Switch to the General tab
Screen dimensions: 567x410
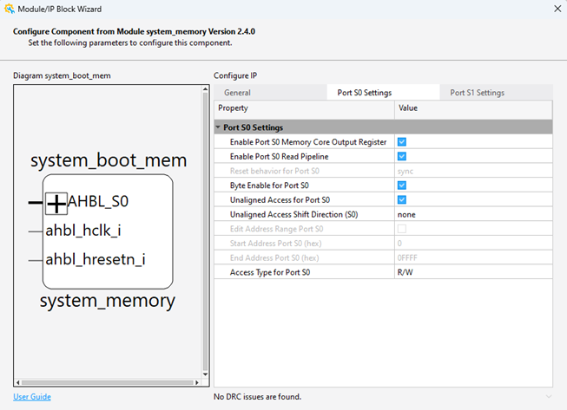[270, 93]
